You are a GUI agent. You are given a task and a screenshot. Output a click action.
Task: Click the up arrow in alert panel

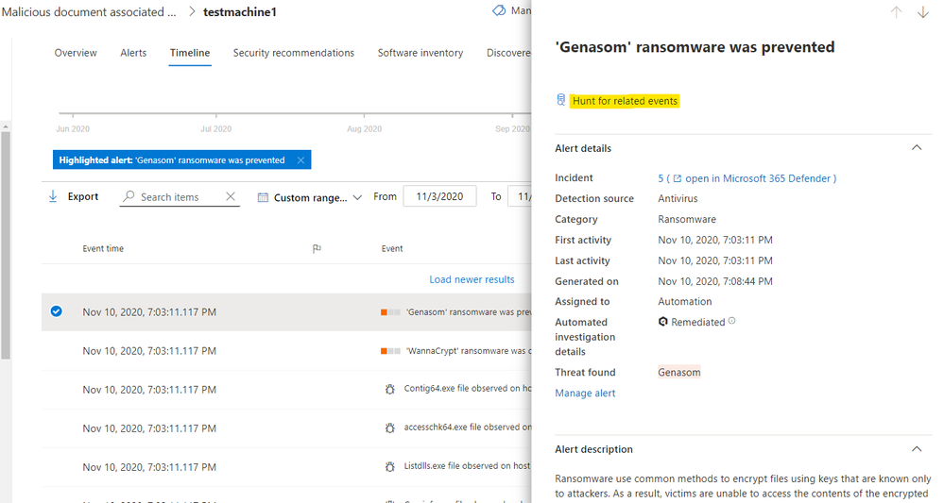point(897,12)
